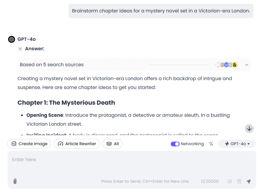Image resolution: width=257 pixels, height=191 pixels.
Task: Expand the search sources chevron
Action: (247, 65)
